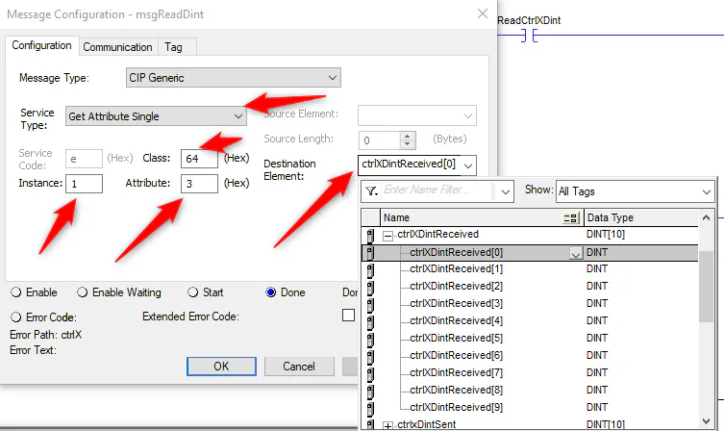Expand the ctrlxDintSent tag node

click(x=388, y=425)
